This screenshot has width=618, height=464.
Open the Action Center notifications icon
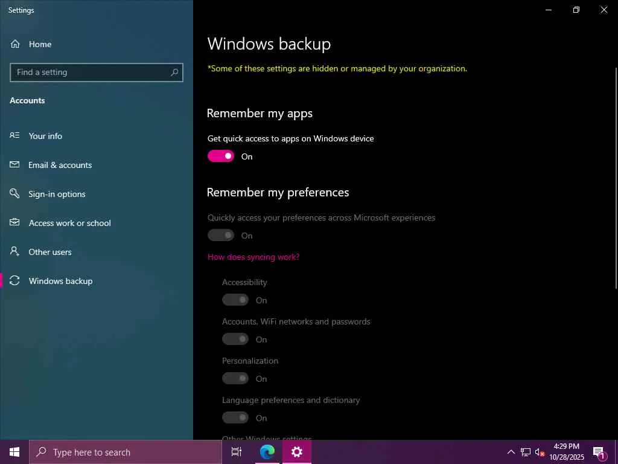599,453
